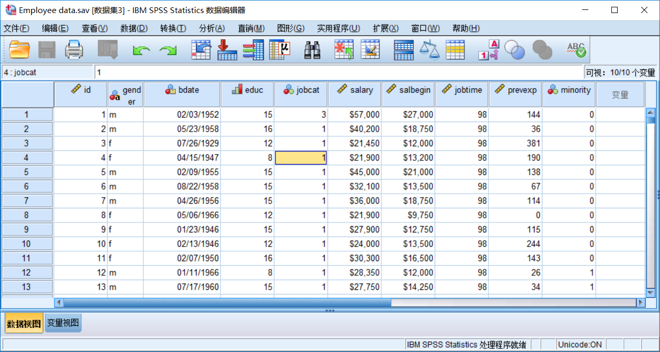The image size is (660, 352).
Task: Open the 分析(A) menu
Action: [212, 28]
